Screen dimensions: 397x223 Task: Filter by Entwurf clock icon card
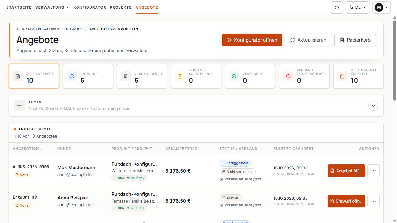72,76
